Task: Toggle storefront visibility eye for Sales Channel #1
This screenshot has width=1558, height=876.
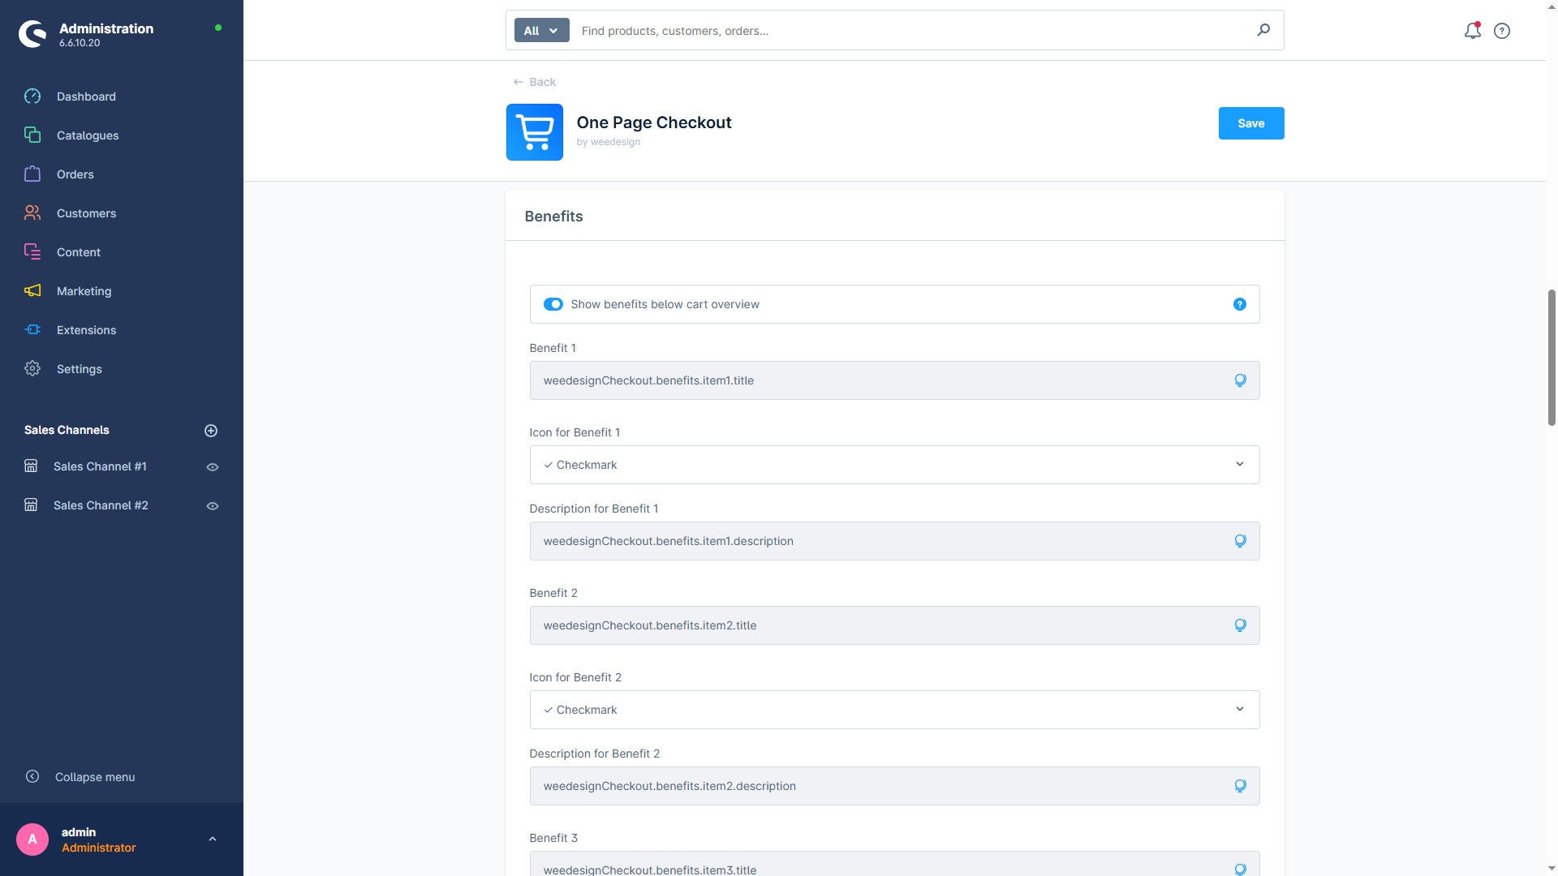Action: [x=213, y=467]
